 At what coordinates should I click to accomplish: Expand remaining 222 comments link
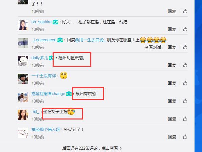pyautogui.click(x=92, y=148)
